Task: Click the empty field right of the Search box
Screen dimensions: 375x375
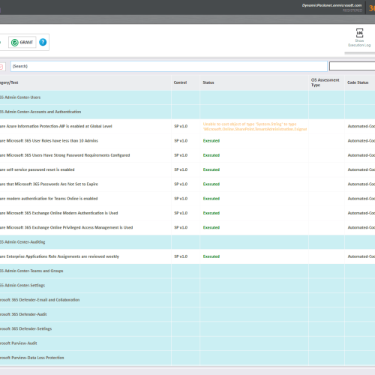Action: pyautogui.click(x=352, y=66)
